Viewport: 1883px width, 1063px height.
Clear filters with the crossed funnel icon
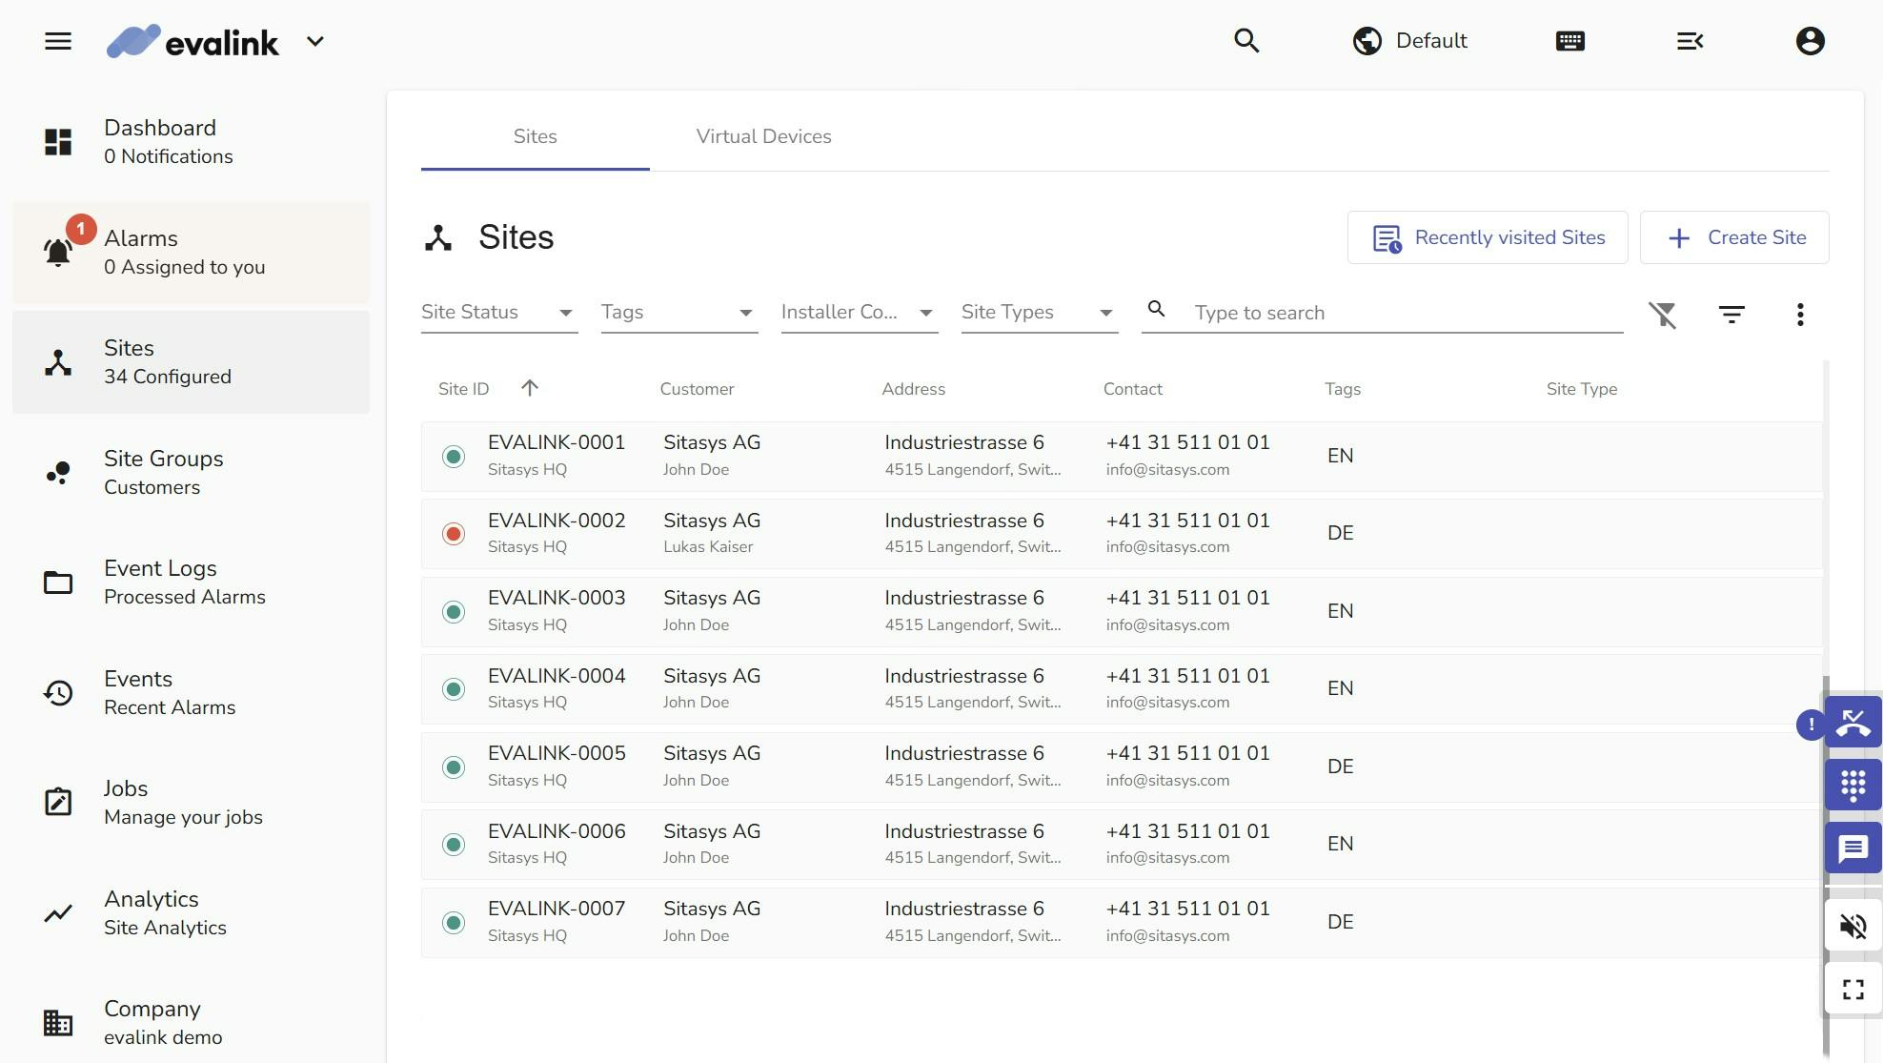point(1663,315)
